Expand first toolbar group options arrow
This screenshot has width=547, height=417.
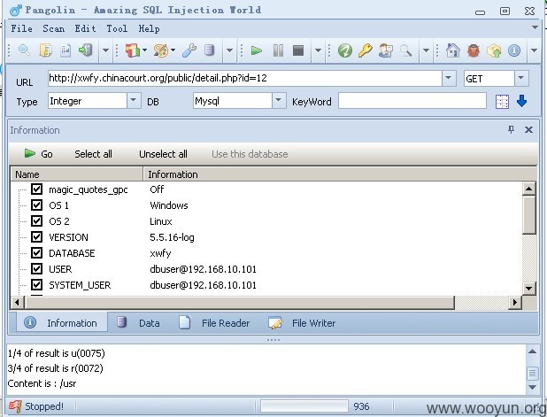tap(105, 50)
